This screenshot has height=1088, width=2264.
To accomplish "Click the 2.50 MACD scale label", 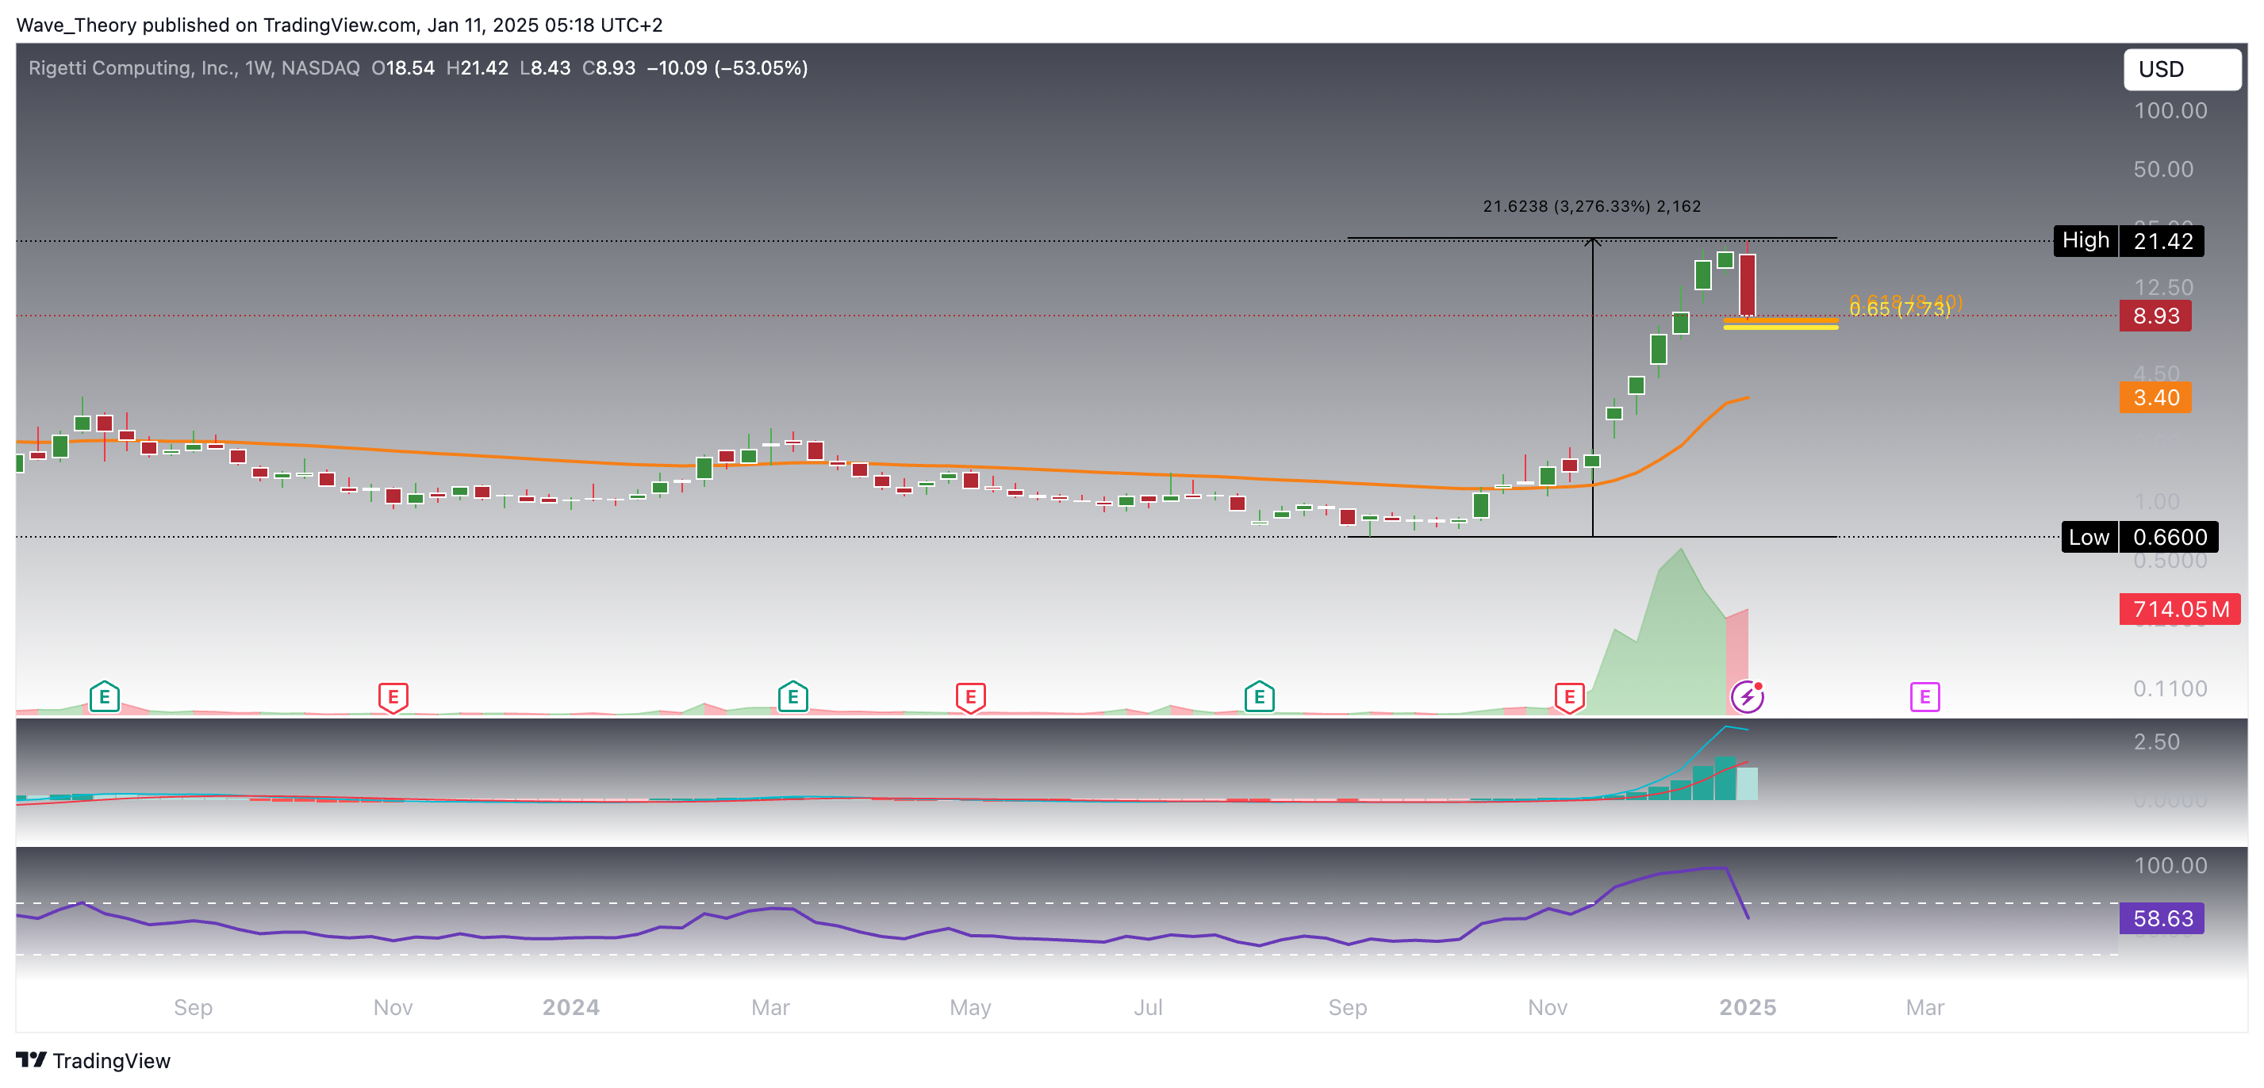I will [x=2157, y=741].
